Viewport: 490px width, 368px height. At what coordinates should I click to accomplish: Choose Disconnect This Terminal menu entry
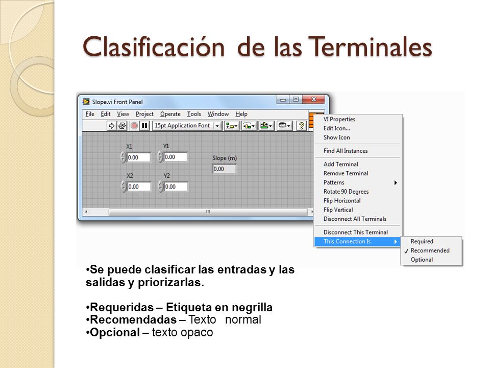357,232
